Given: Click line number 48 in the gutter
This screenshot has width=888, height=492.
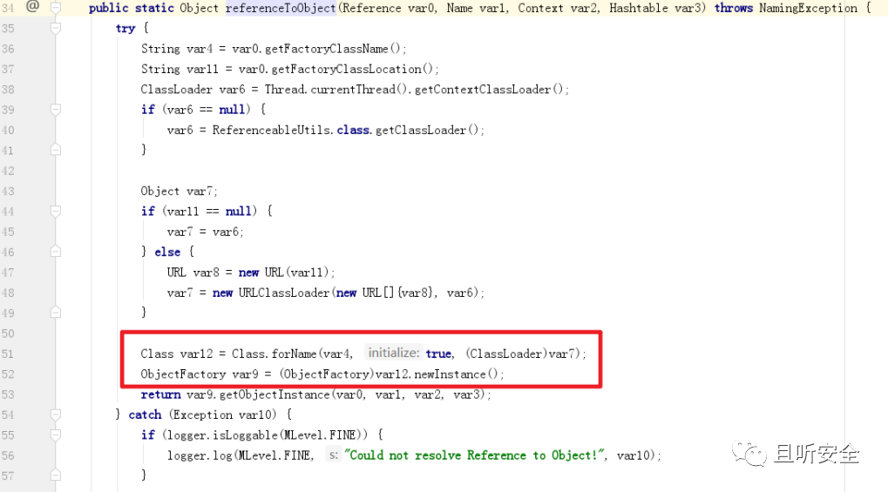Looking at the screenshot, I should pyautogui.click(x=8, y=293).
